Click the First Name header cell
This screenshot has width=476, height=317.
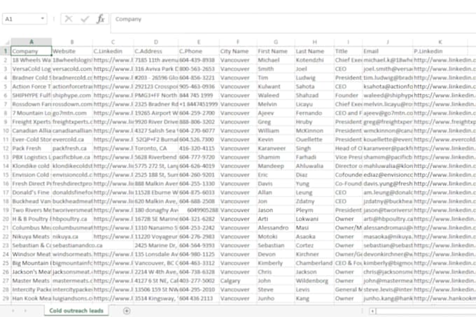pyautogui.click(x=276, y=51)
